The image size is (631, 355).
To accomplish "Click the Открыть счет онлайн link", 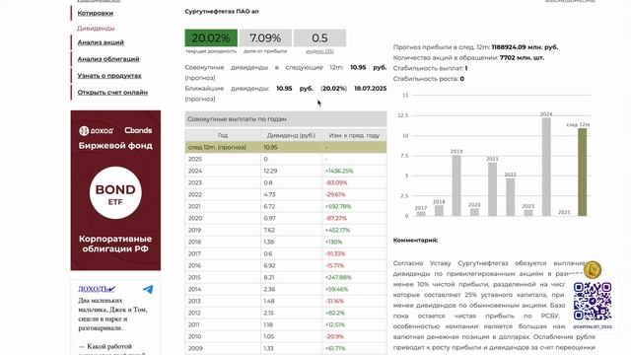I will tap(112, 92).
